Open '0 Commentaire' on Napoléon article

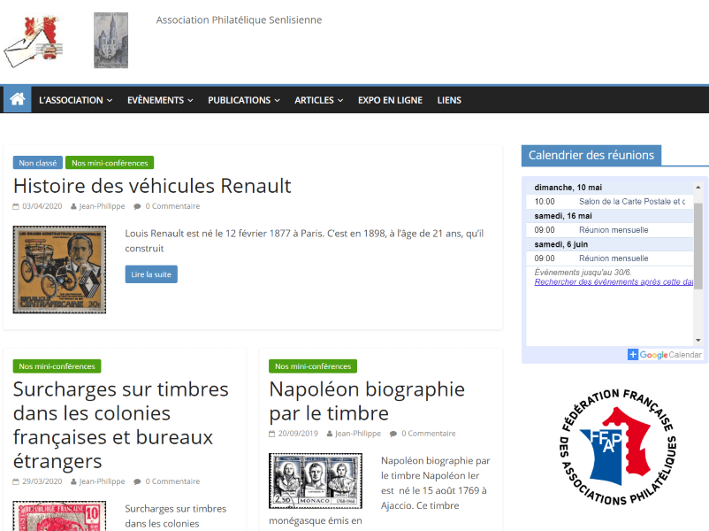428,434
